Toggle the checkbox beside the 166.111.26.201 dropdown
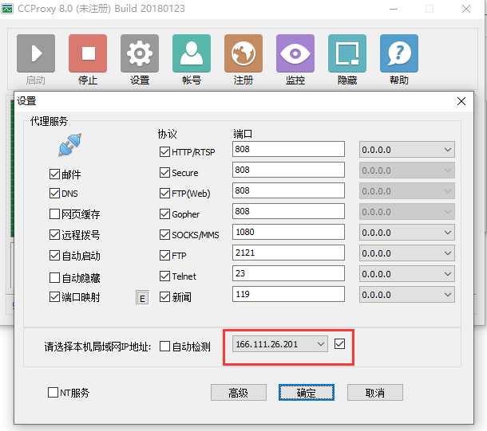This screenshot has width=487, height=431. pyautogui.click(x=339, y=343)
